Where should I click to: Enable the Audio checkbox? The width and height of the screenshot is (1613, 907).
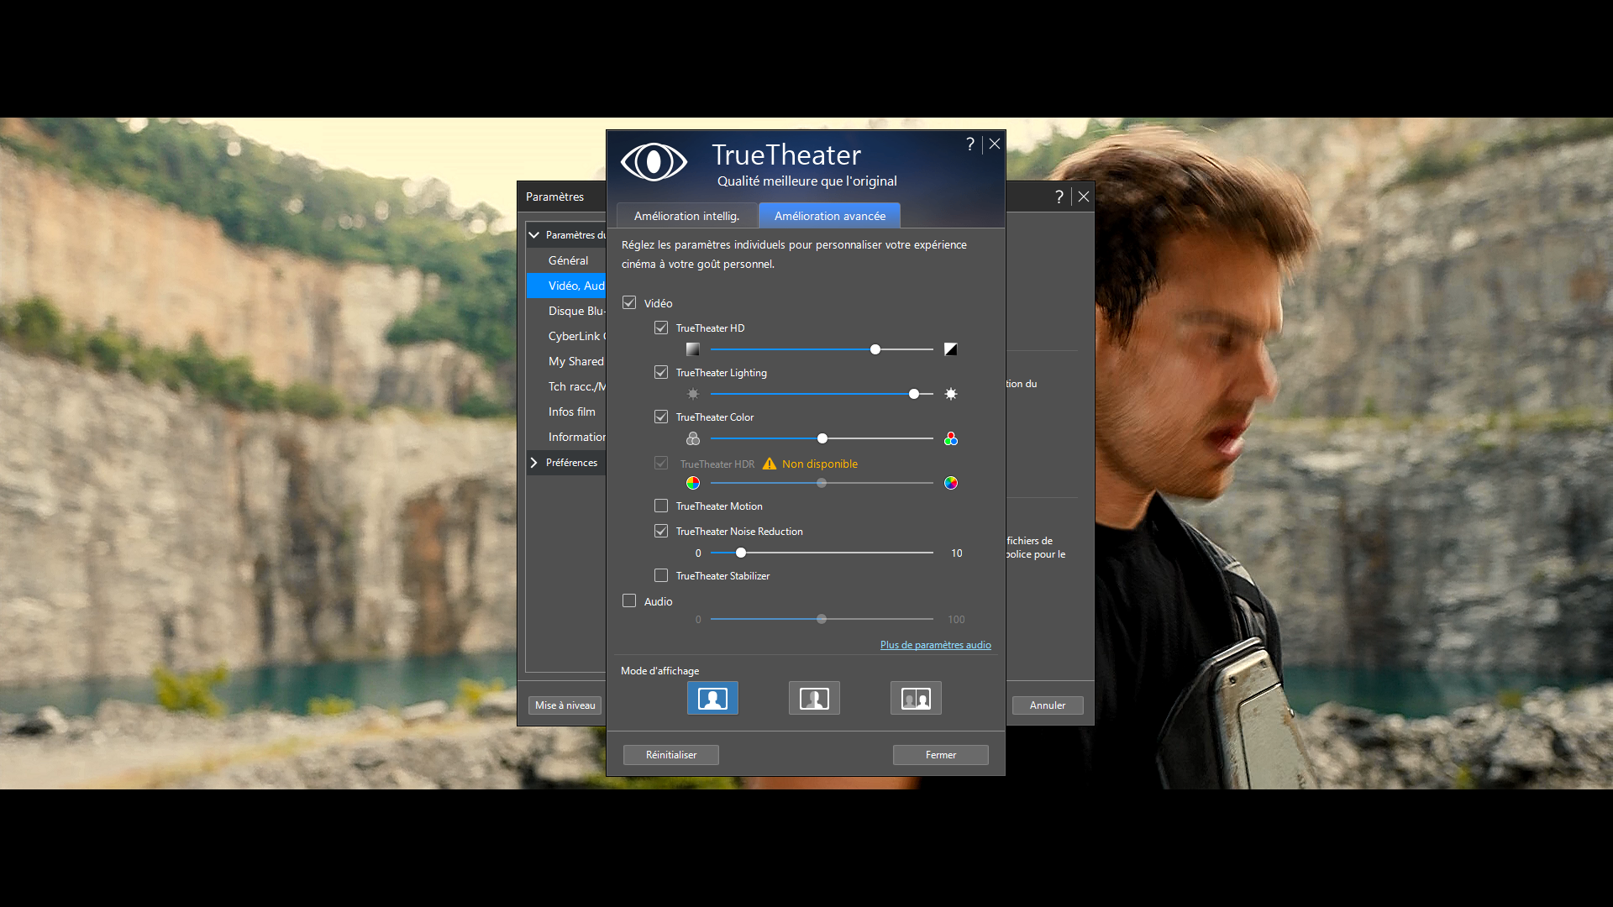[x=629, y=600]
